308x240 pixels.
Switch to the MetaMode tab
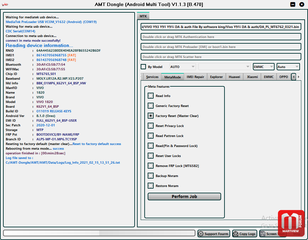click(172, 77)
